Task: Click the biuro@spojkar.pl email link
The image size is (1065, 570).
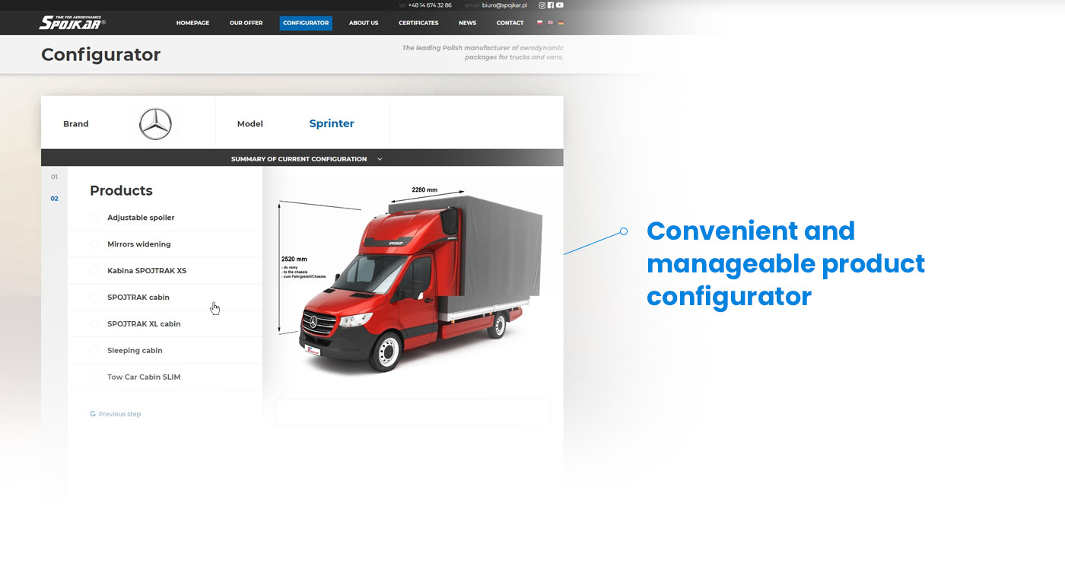Action: 504,5
